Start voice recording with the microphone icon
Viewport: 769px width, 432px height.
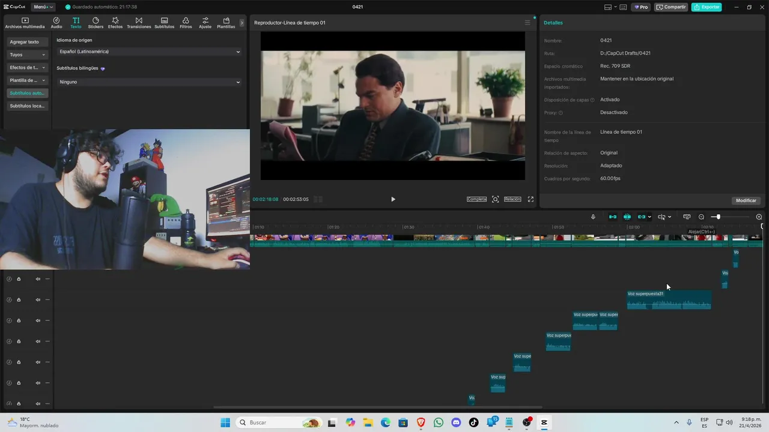[593, 217]
